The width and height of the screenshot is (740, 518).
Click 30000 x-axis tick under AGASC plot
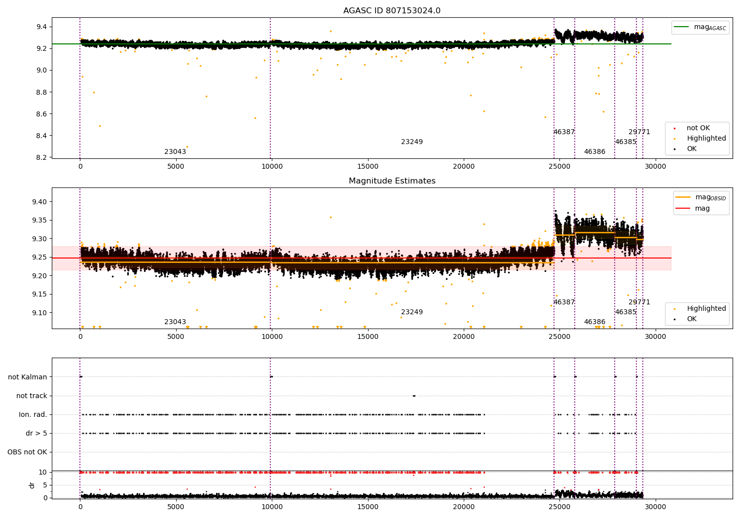click(656, 167)
